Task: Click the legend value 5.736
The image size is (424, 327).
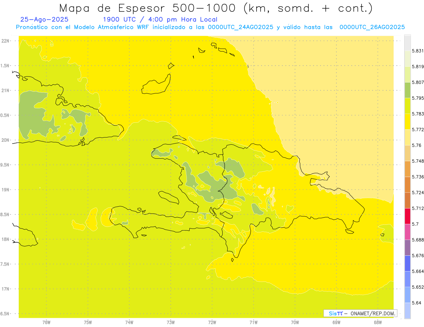Action: 418,177
